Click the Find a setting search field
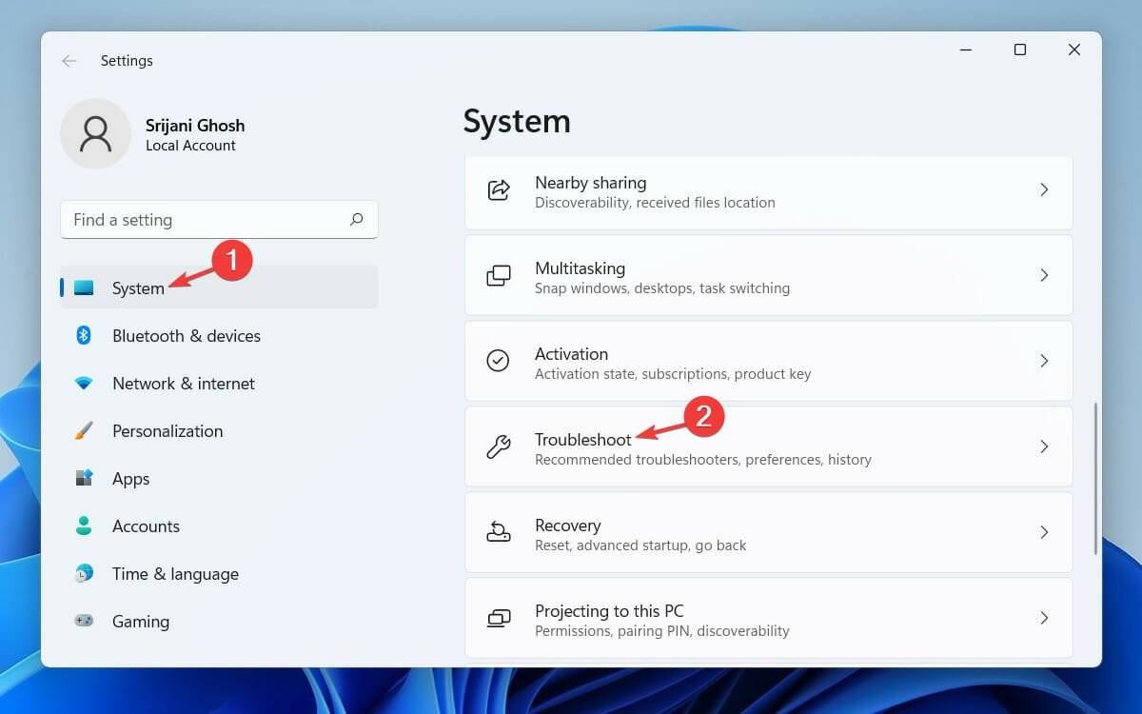The height and width of the screenshot is (714, 1142). tap(190, 219)
